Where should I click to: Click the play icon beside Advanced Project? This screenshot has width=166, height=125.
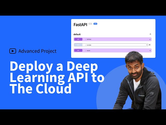(x=13, y=51)
